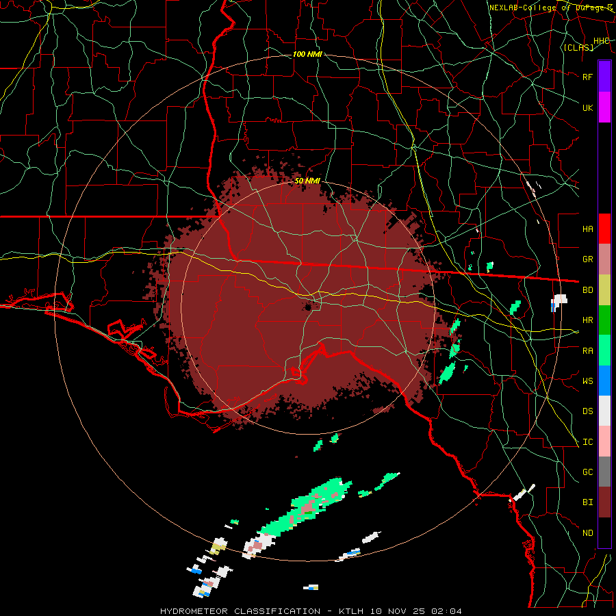
Task: Select the "GR" legend label
Action: coord(587,259)
